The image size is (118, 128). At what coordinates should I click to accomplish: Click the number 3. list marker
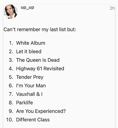pyautogui.click(x=11, y=60)
